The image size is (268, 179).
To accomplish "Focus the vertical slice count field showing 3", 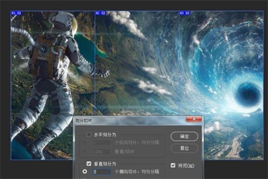I will (x=101, y=172).
